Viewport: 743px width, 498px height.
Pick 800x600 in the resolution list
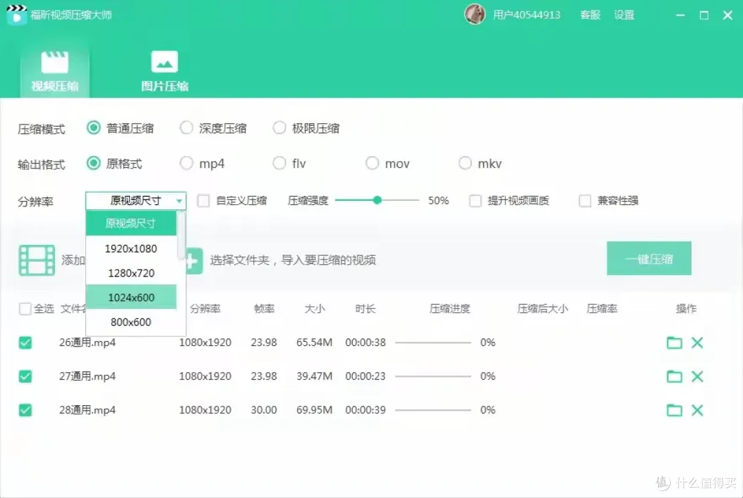tap(131, 322)
